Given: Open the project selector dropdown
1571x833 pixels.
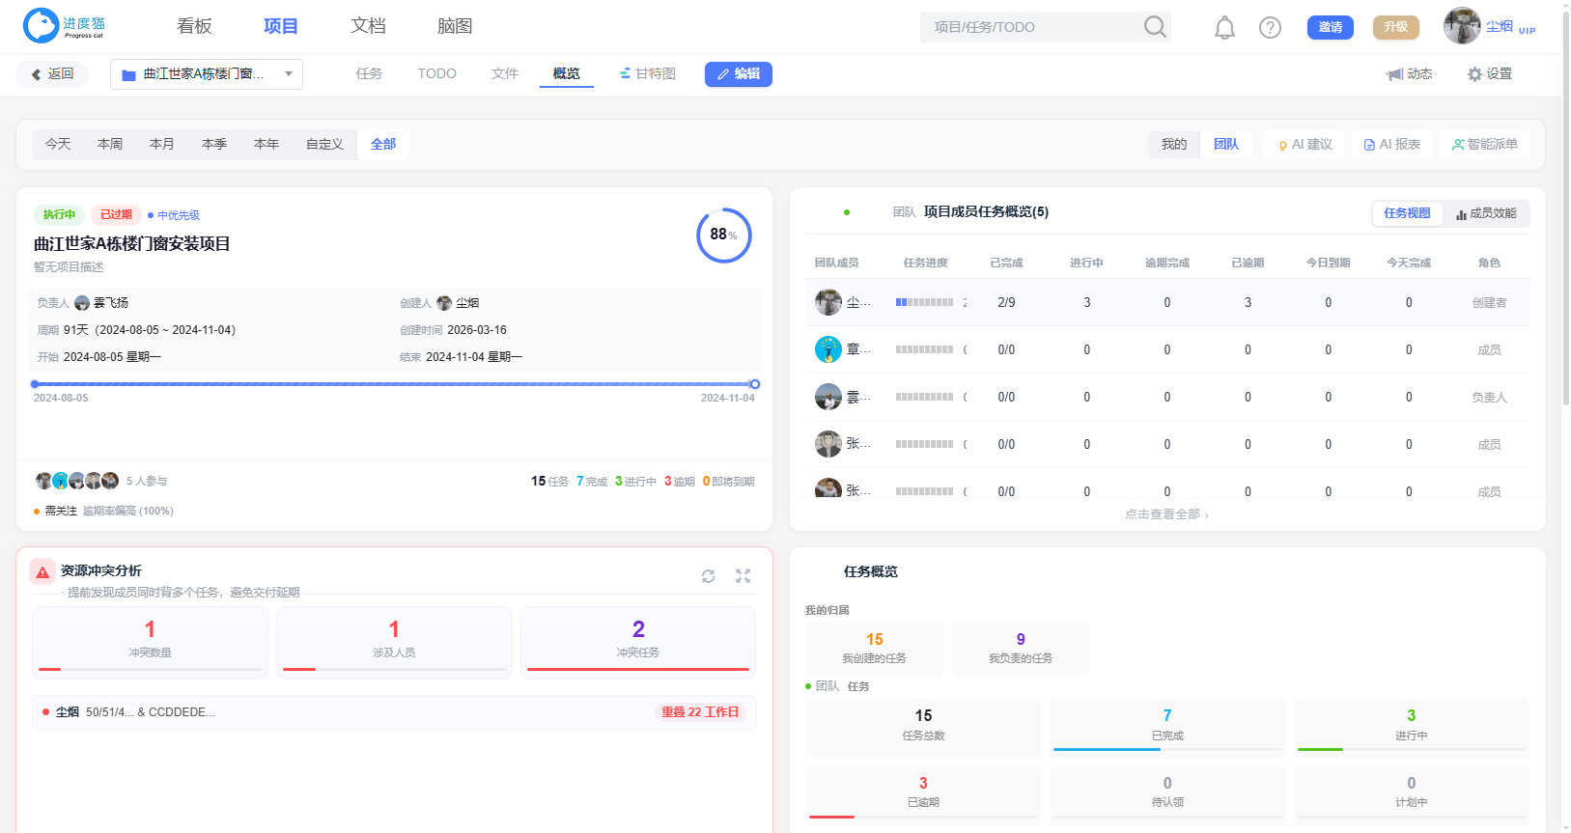Looking at the screenshot, I should pos(207,74).
